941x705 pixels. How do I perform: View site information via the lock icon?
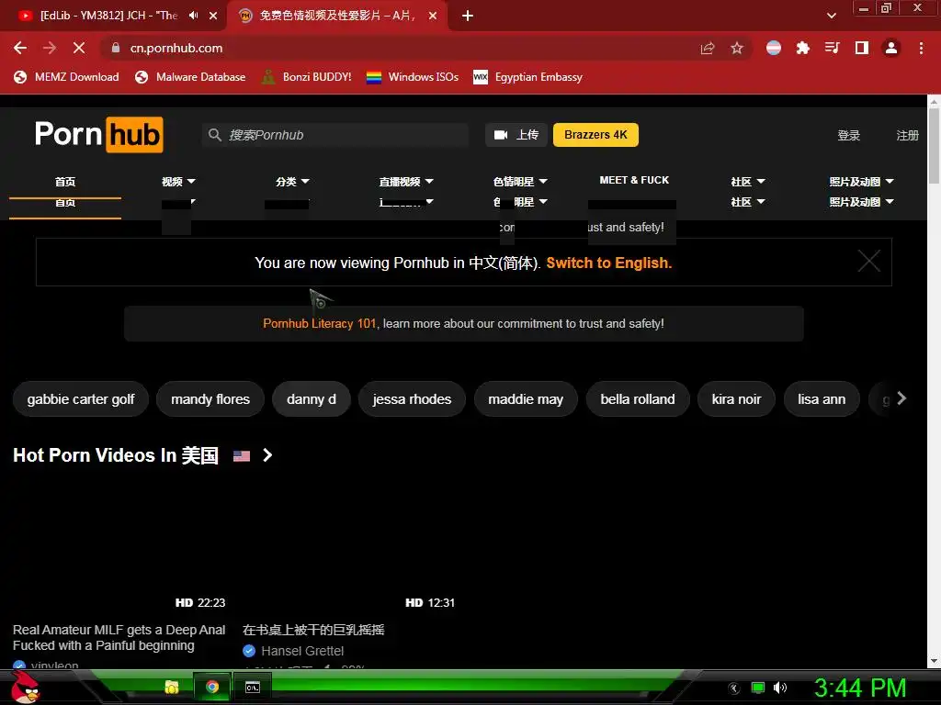coord(116,48)
